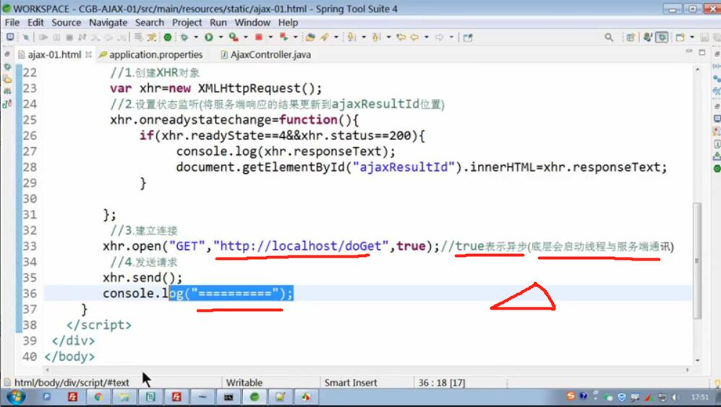The width and height of the screenshot is (721, 407).
Task: Click the magnifier Quick Access search icon
Action: [609, 38]
